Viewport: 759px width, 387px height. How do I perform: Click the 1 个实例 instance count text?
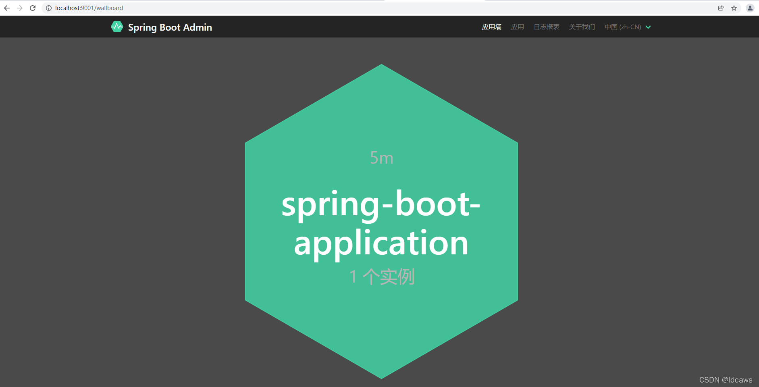[382, 277]
